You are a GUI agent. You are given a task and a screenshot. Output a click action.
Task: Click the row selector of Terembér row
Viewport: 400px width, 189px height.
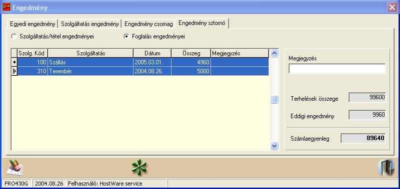point(14,71)
